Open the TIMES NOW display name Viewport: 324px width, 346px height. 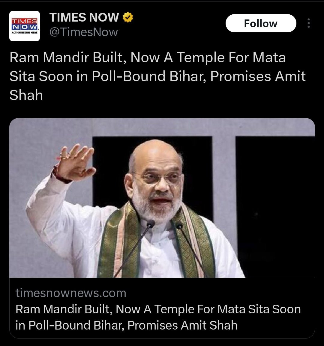[84, 17]
